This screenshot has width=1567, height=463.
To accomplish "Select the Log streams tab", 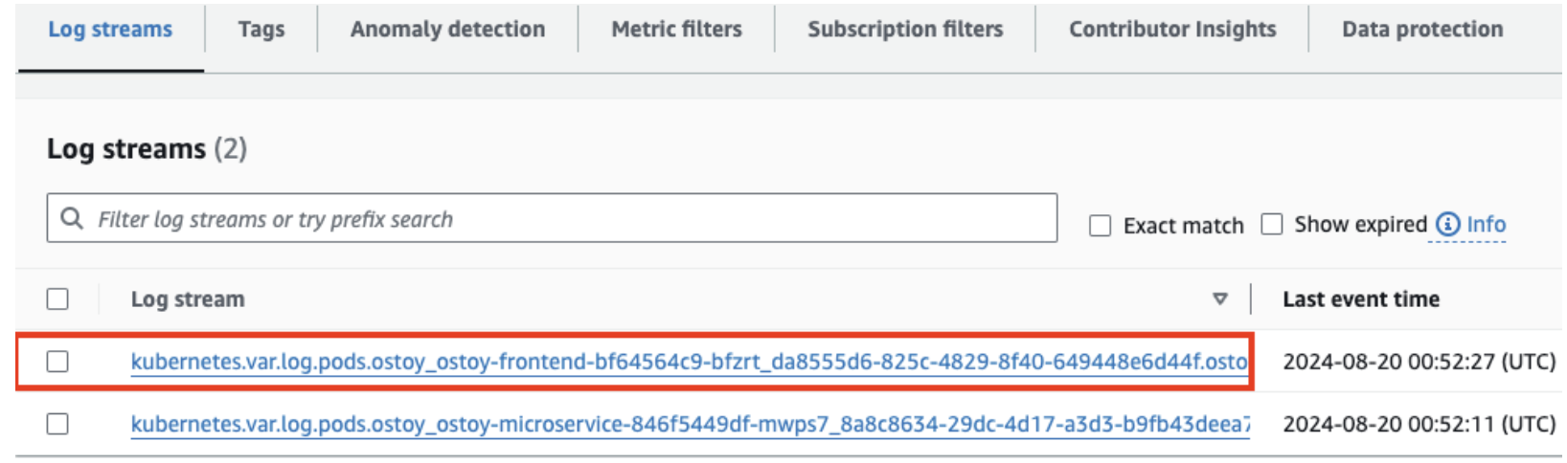I will 110,30.
